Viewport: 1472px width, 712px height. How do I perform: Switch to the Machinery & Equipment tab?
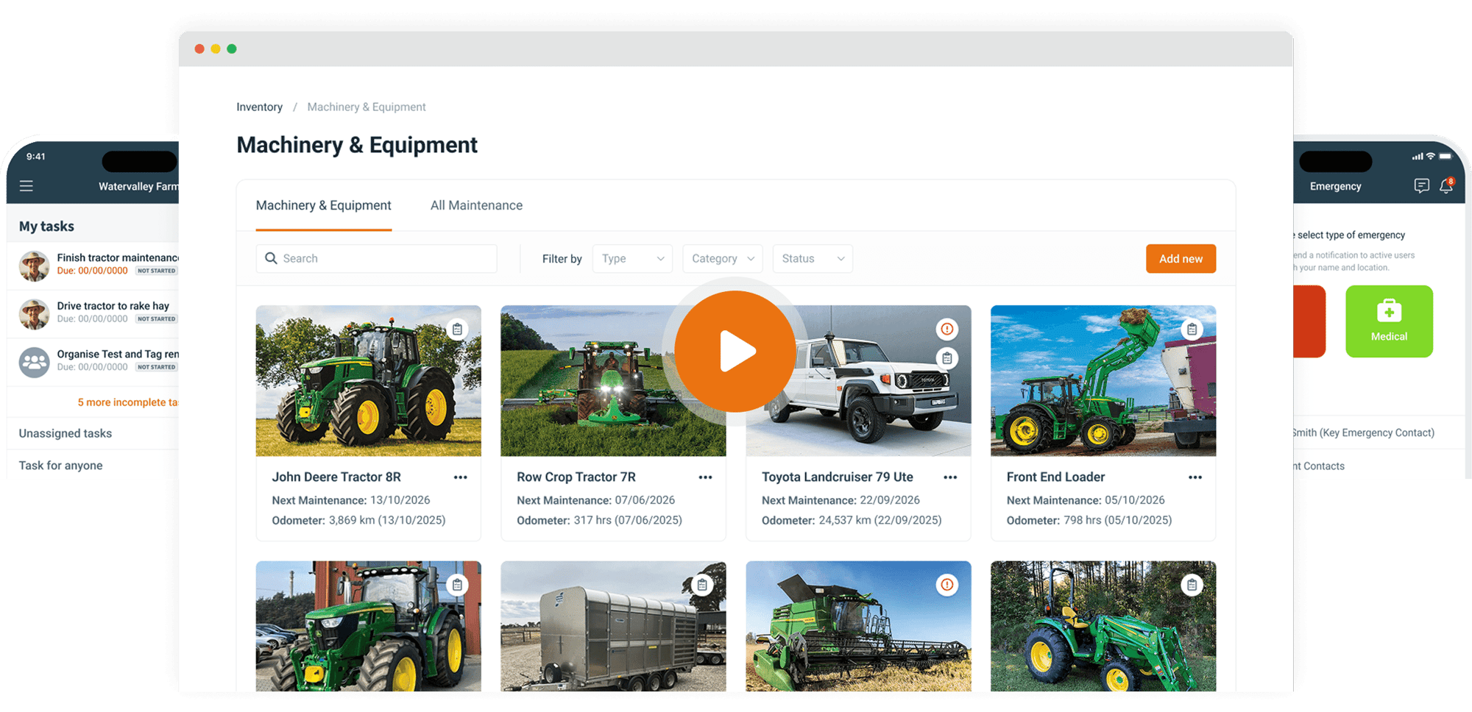(x=324, y=206)
